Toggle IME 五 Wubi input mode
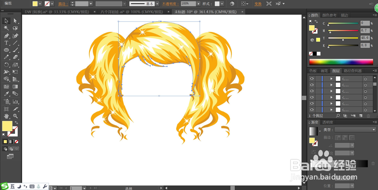This screenshot has width=378, height=190. click(x=12, y=186)
